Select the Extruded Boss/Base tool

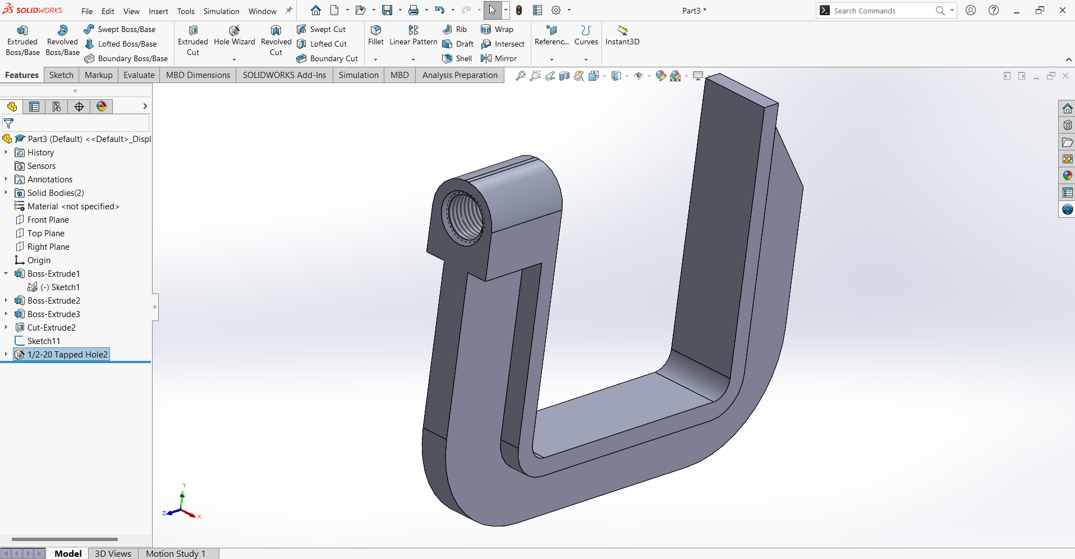22,40
